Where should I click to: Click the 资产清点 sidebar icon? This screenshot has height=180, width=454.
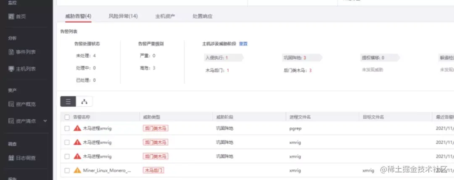point(11,121)
